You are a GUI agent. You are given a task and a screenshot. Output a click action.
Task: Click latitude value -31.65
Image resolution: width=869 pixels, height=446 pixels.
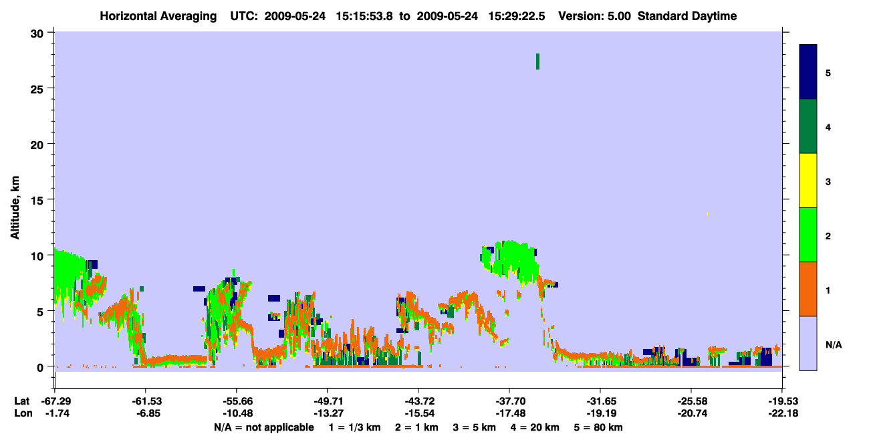pos(600,401)
